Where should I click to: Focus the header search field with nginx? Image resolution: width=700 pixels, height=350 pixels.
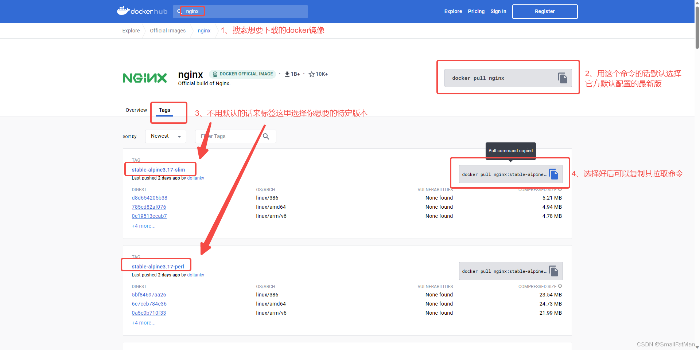tap(240, 11)
